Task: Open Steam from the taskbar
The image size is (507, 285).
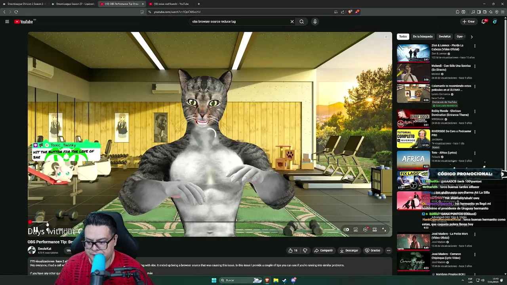Action: pyautogui.click(x=284, y=280)
